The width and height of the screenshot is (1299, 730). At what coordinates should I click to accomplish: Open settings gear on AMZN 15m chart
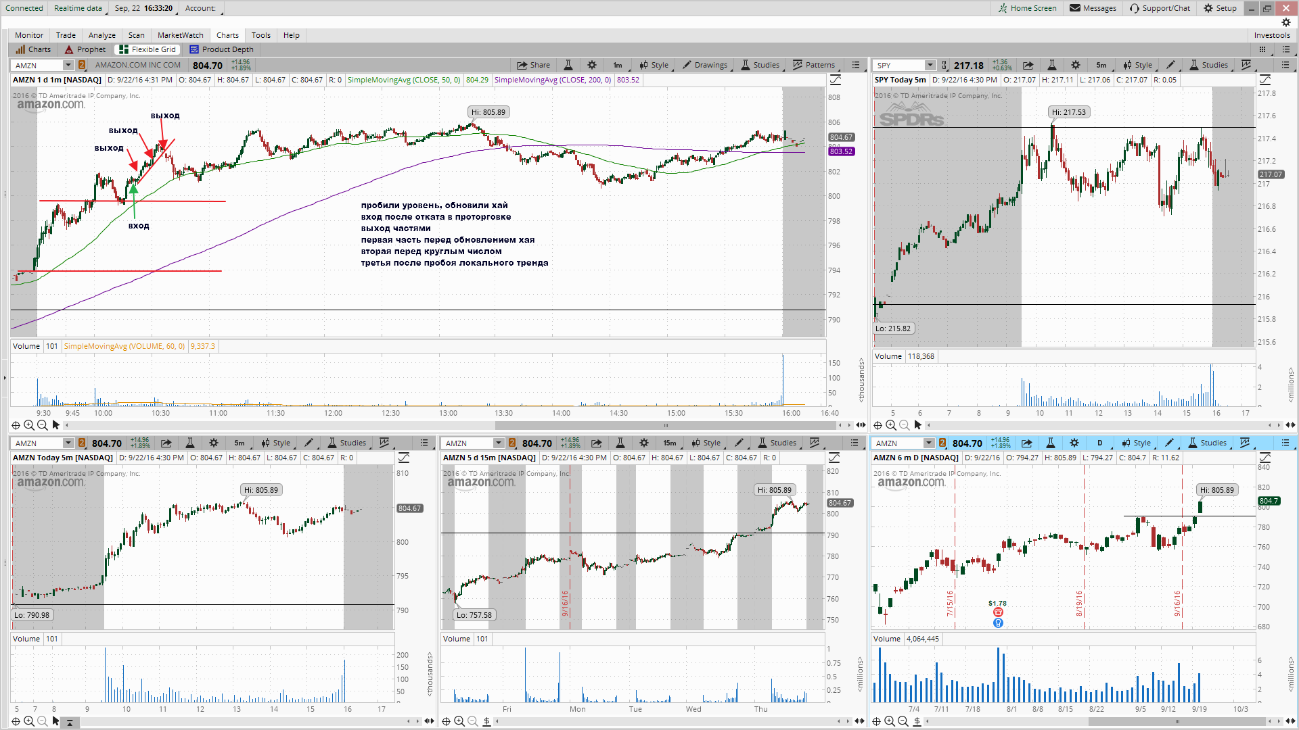644,443
